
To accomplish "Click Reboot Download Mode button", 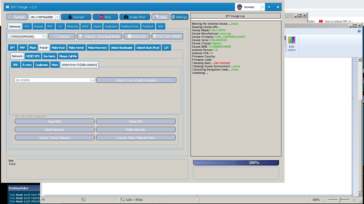I will point(99,36).
